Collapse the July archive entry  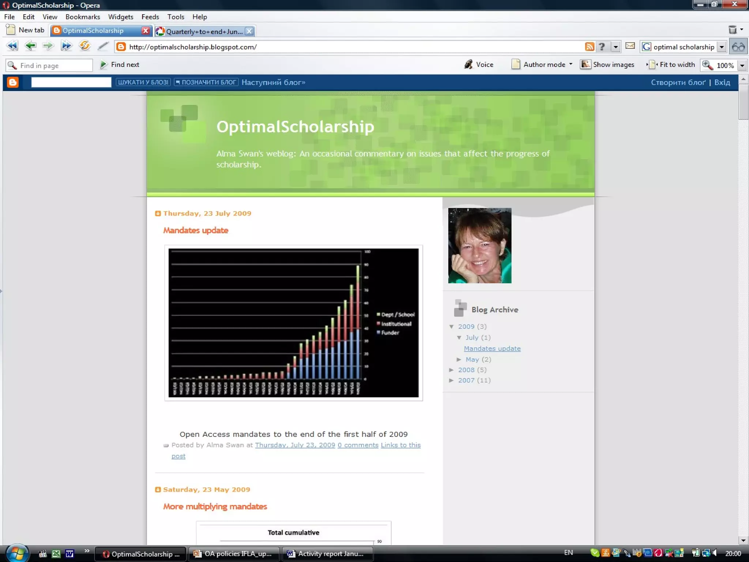(x=459, y=338)
